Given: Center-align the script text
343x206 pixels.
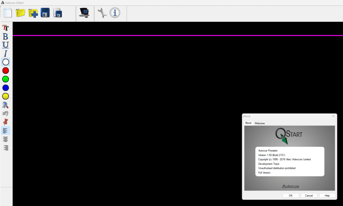Looking at the screenshot, I should point(6,139).
